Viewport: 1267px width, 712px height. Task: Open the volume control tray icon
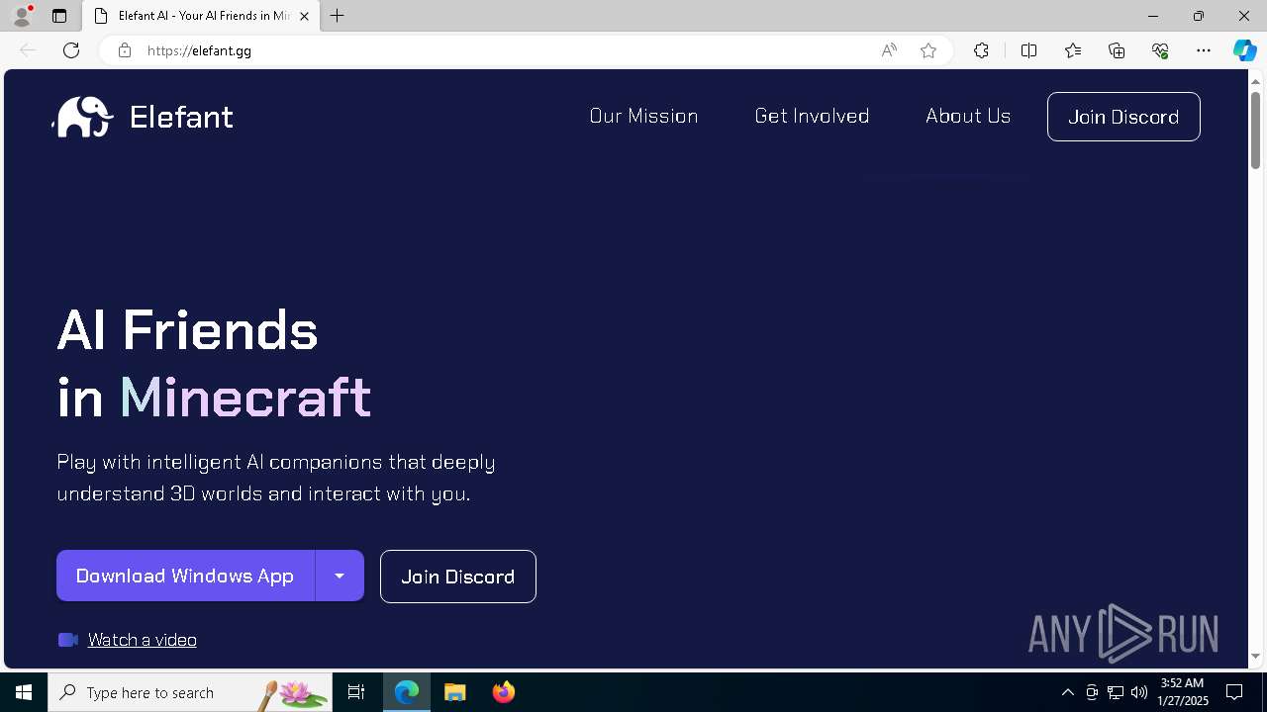[1139, 692]
